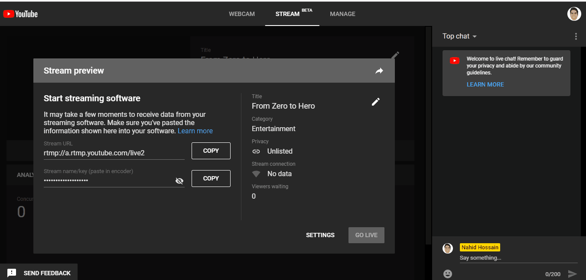Send the chat message arrow icon
586x280 pixels.
click(x=573, y=274)
